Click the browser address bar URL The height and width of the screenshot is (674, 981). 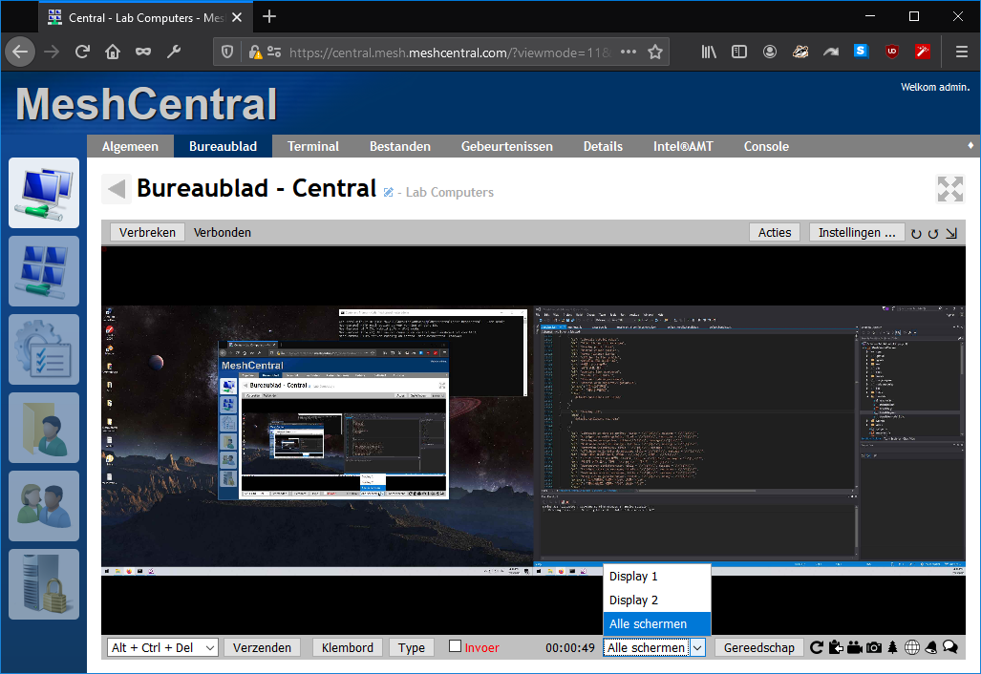click(450, 53)
